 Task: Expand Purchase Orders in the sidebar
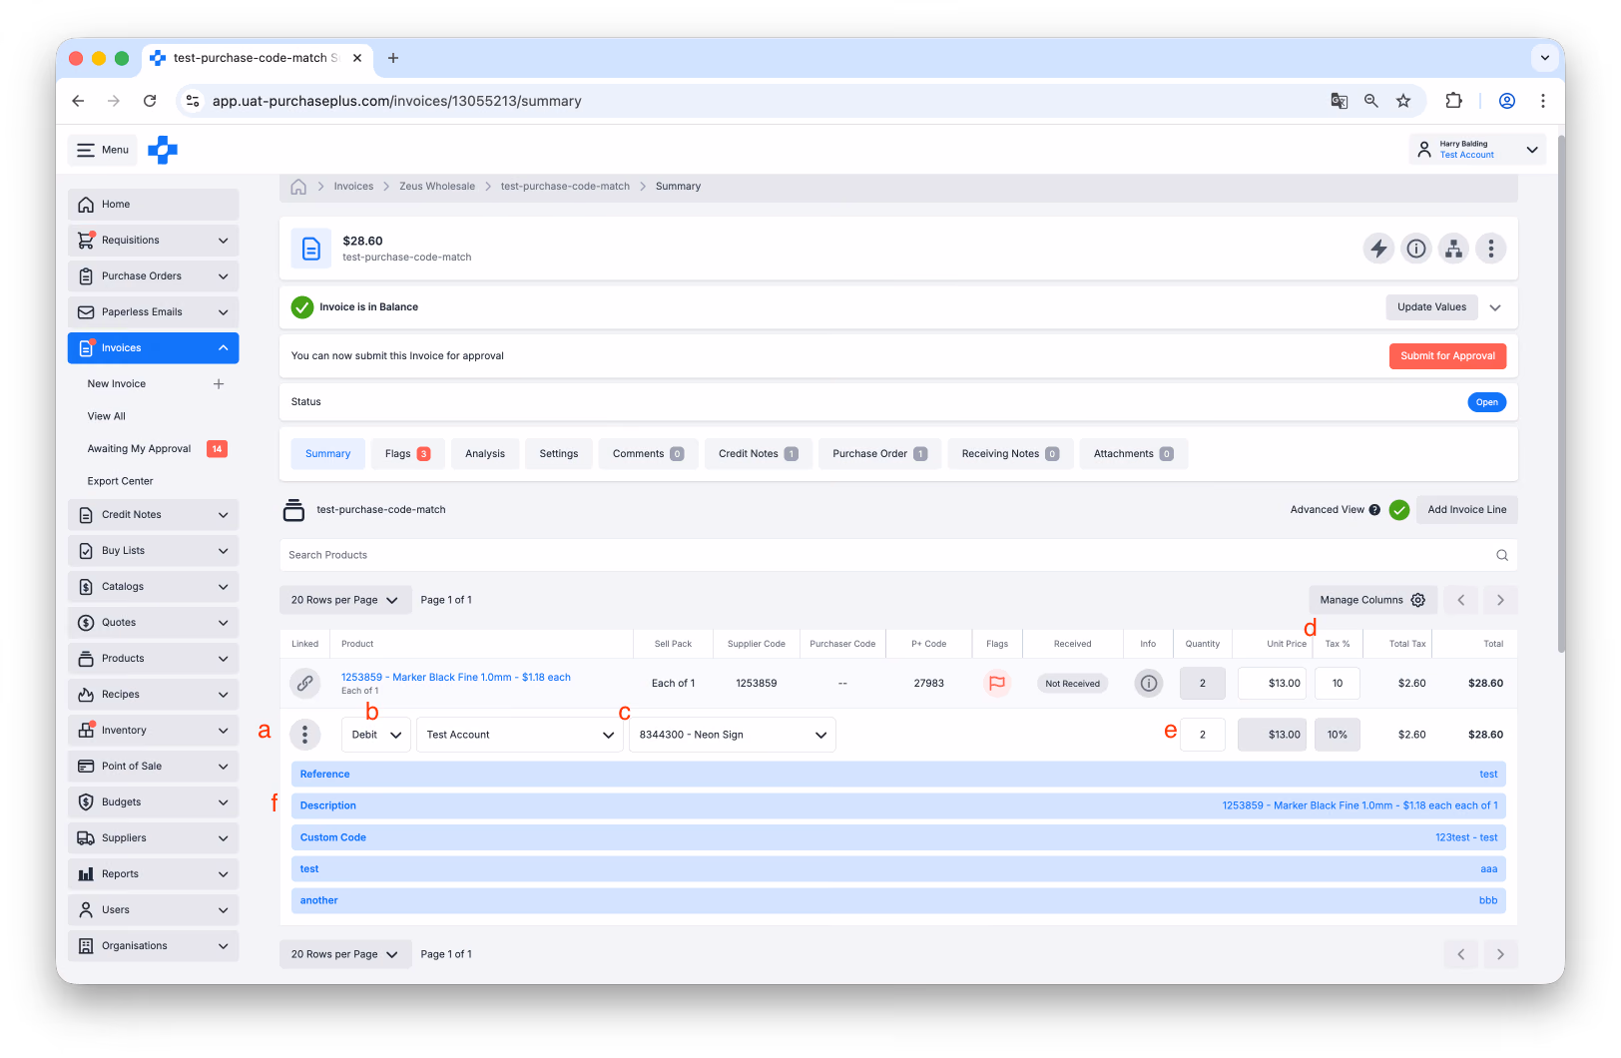[x=154, y=276]
